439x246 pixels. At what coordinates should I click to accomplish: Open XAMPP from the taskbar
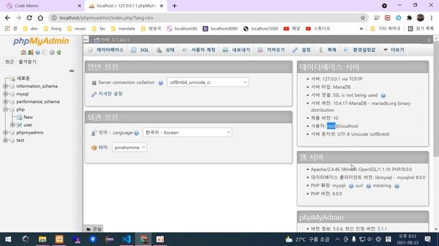tap(59, 239)
